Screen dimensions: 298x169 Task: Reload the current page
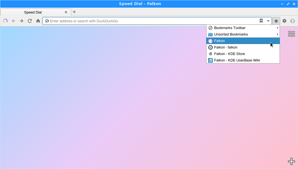tap(30, 21)
